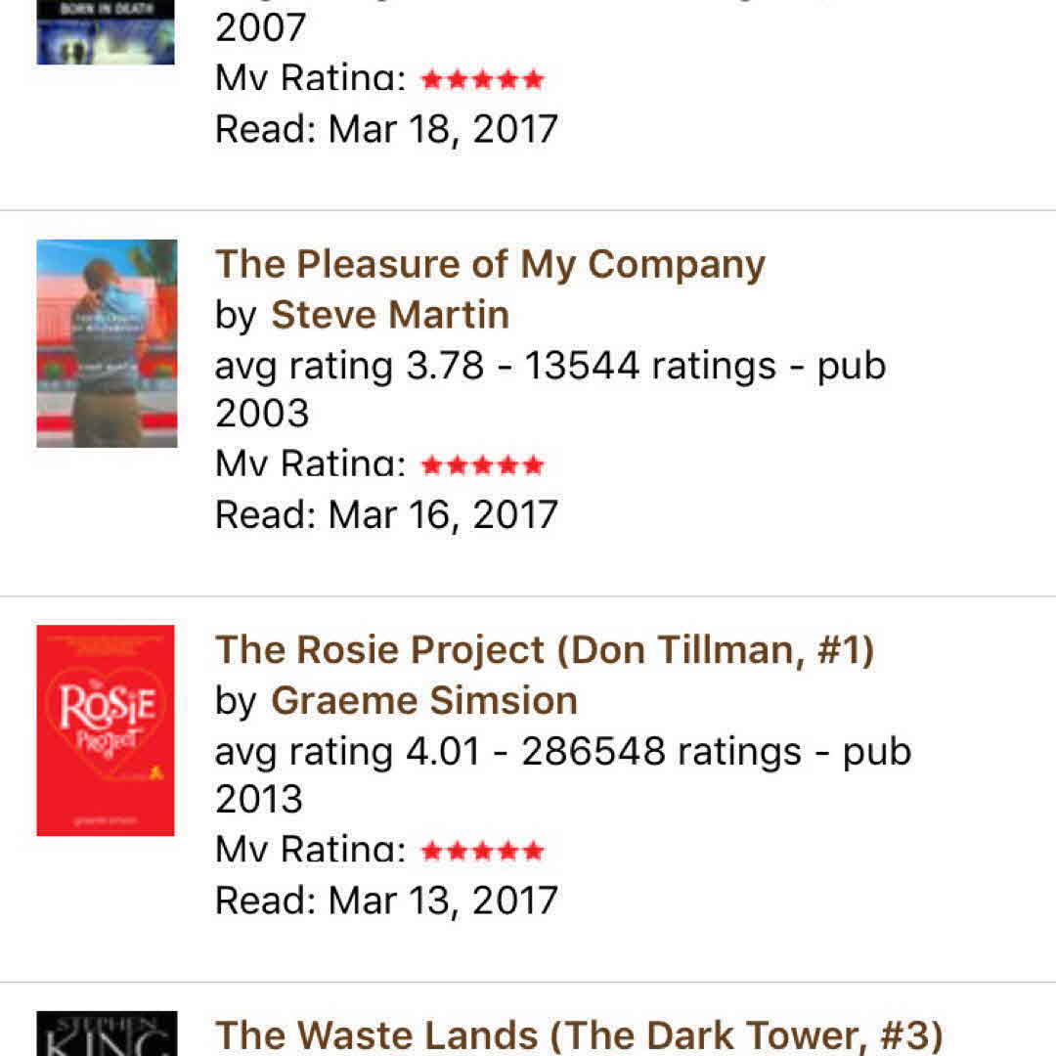Click the 2013 publication year text

point(260,800)
